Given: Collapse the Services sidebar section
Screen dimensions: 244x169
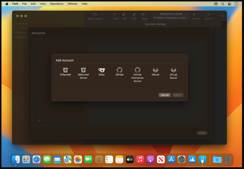Looking at the screenshot, I should pyautogui.click(x=16, y=24).
